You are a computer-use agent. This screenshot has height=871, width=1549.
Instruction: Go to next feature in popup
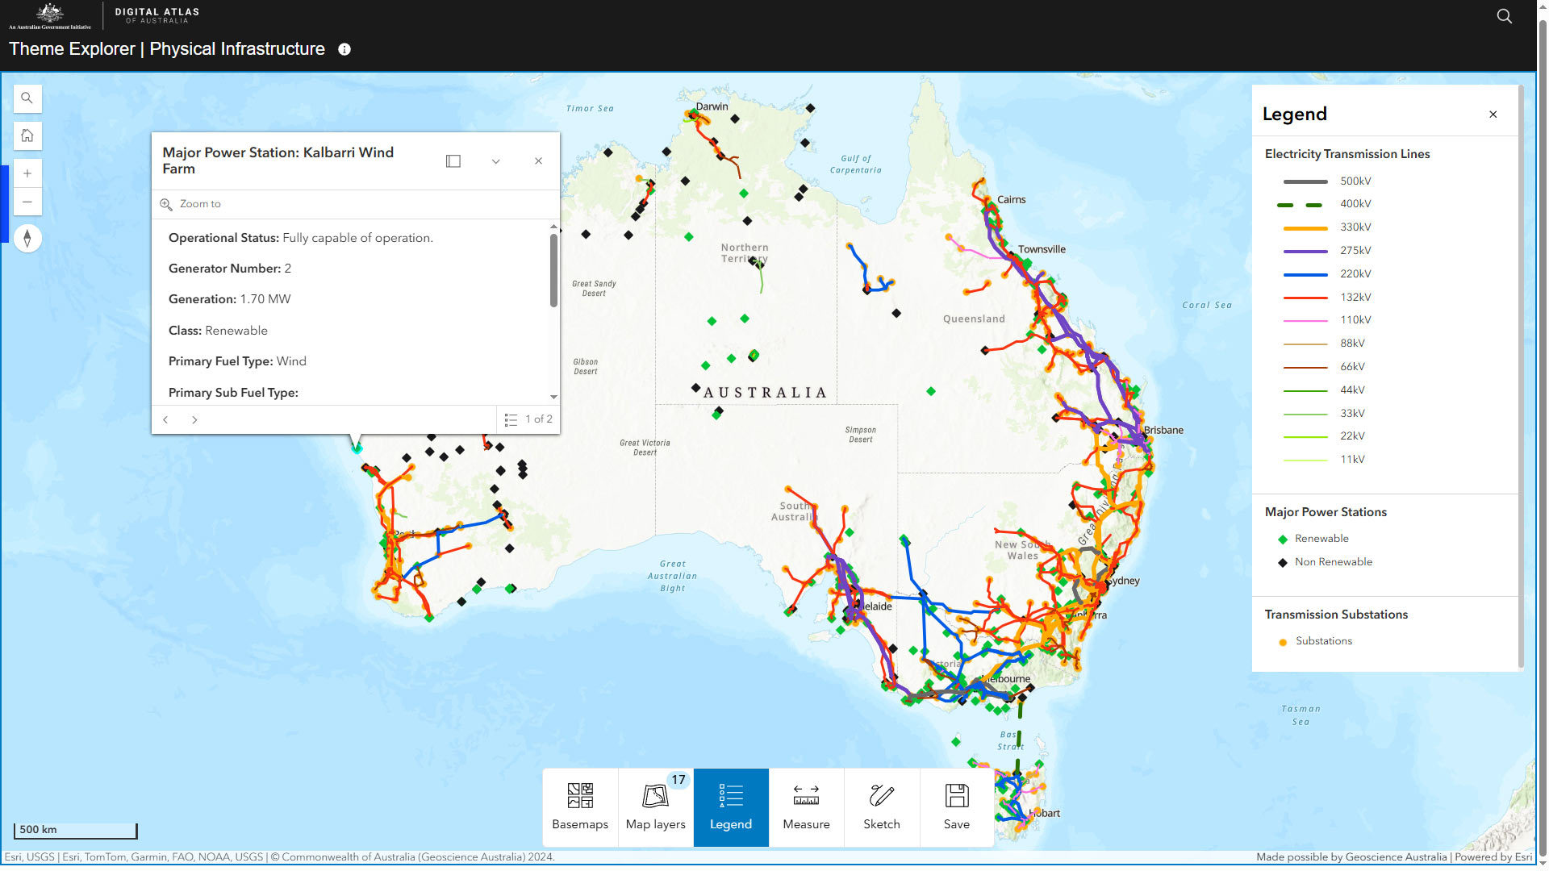tap(194, 419)
